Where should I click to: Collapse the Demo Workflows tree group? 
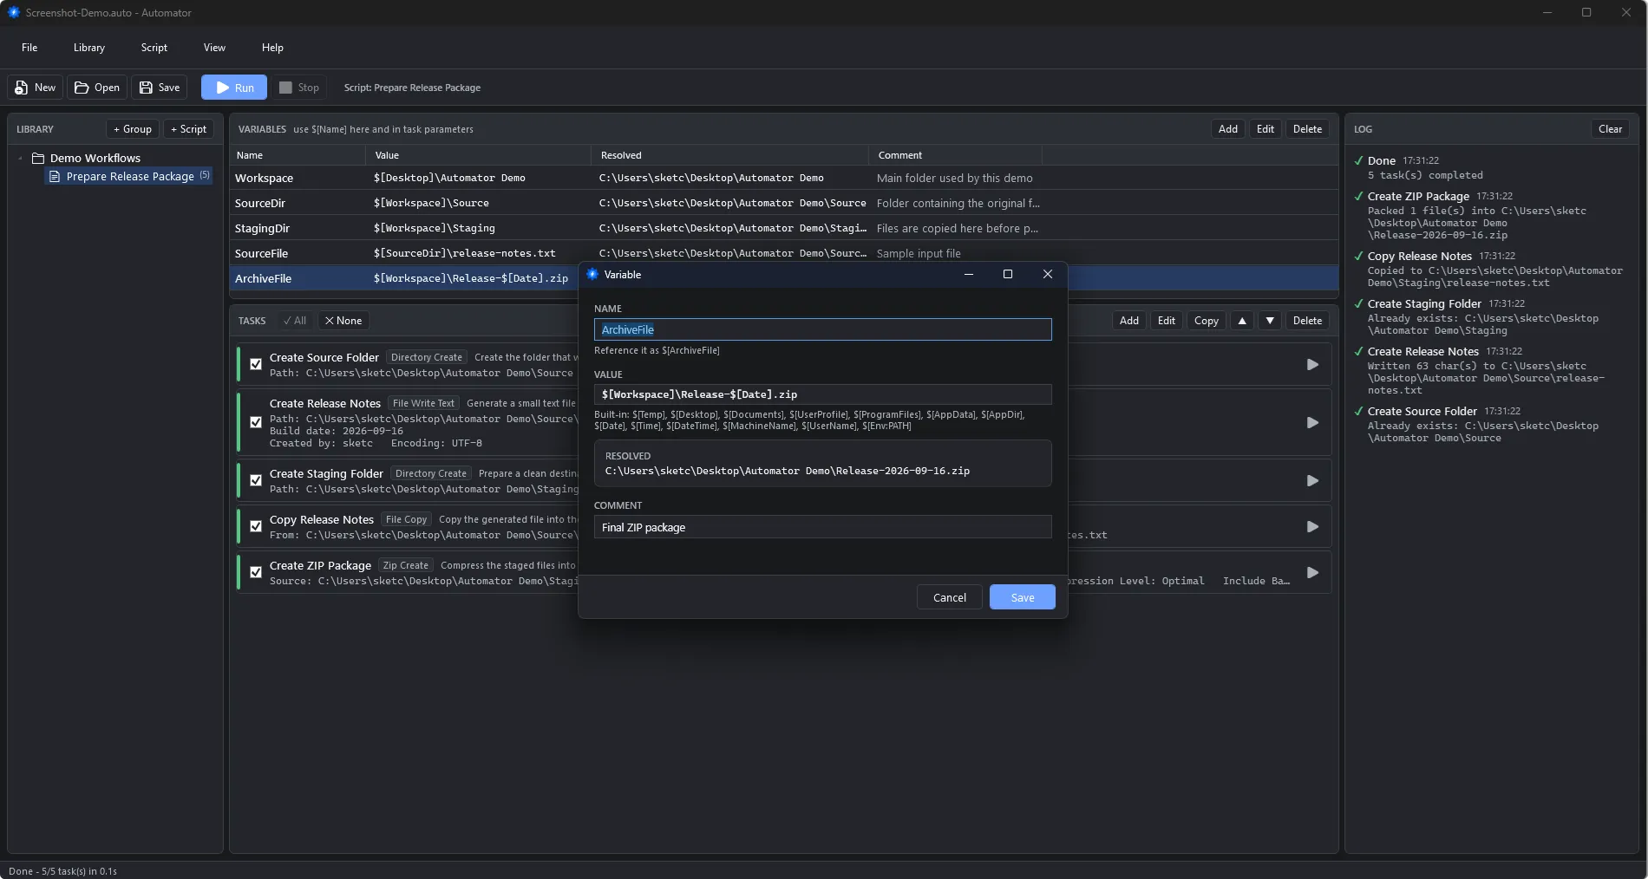click(20, 158)
